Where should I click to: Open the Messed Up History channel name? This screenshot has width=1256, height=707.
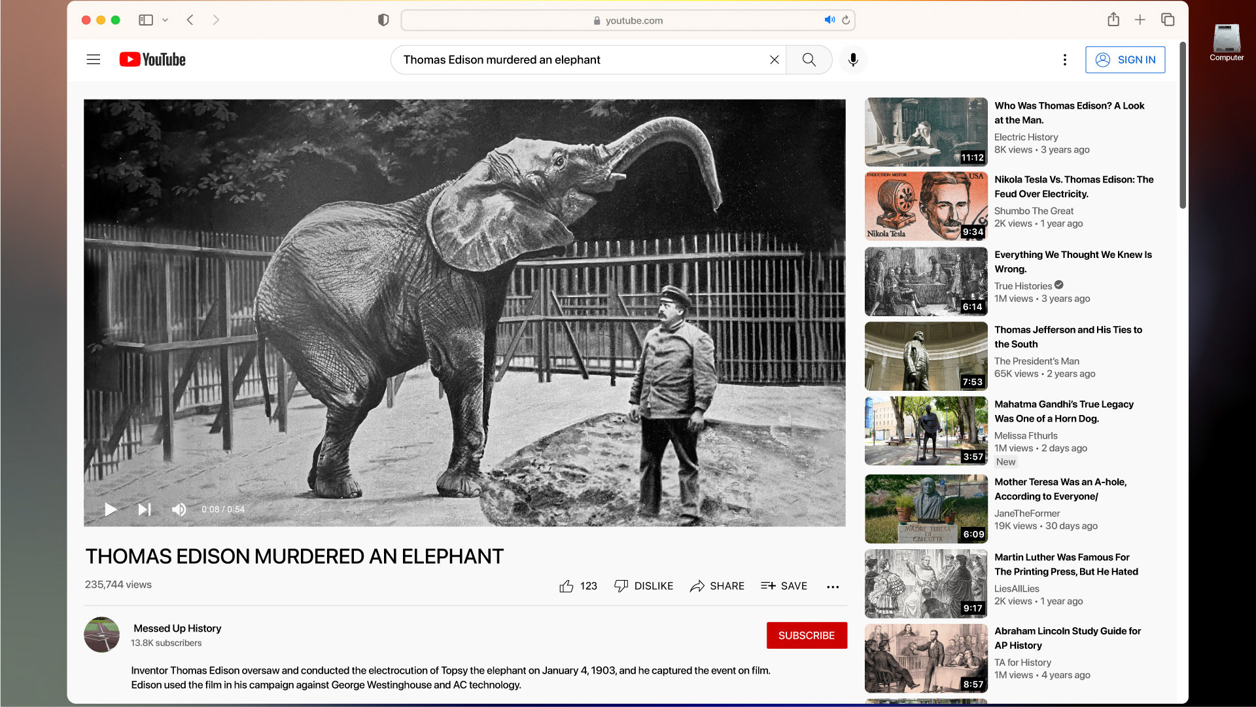point(177,628)
